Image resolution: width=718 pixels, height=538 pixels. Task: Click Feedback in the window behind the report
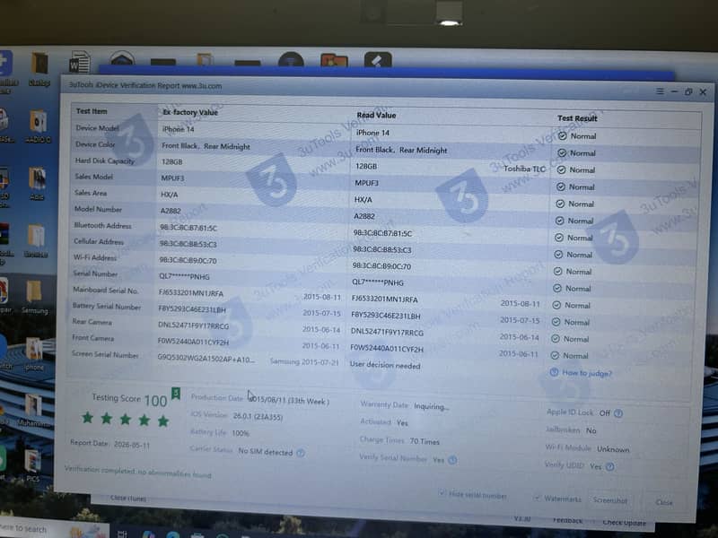[x=567, y=520]
